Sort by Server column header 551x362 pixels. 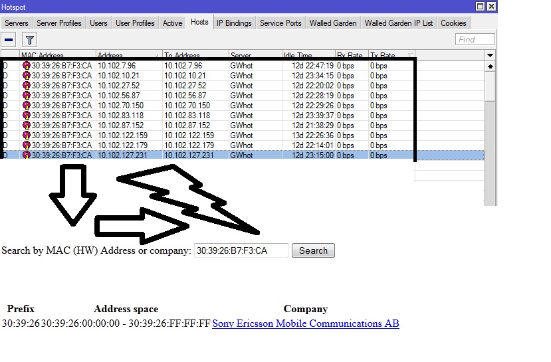(x=255, y=54)
